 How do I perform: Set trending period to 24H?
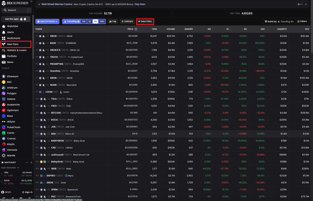[102, 21]
